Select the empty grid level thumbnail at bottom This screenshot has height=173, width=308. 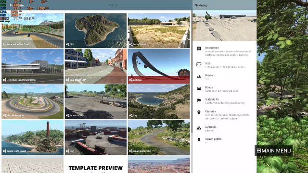pos(32,164)
